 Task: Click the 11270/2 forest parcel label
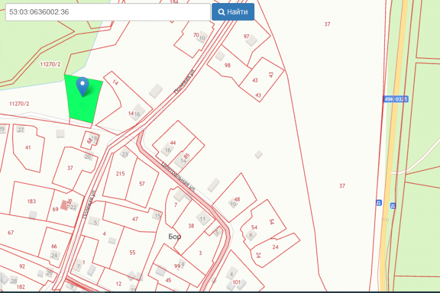pos(50,64)
